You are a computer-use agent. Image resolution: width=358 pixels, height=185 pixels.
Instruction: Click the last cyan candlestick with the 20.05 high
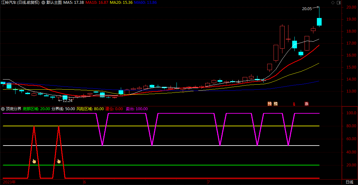pyautogui.click(x=319, y=22)
